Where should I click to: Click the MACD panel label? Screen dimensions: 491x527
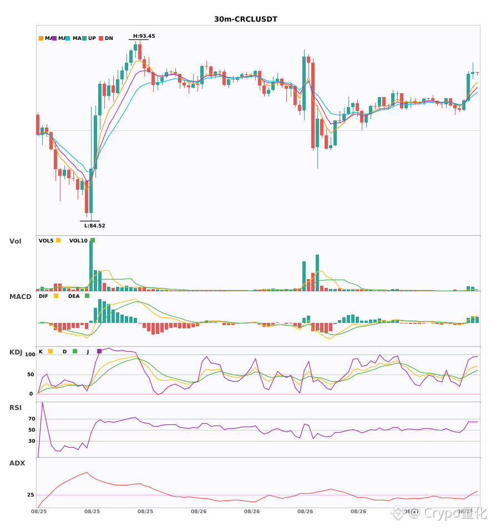coord(20,297)
